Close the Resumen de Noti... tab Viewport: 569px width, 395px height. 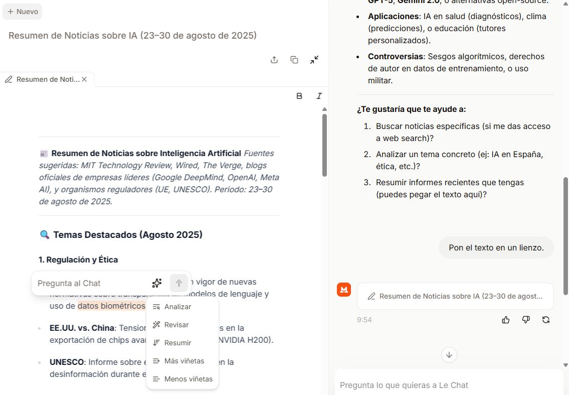pyautogui.click(x=84, y=79)
